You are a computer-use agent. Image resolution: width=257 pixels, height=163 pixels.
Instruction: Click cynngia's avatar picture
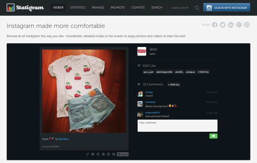[140, 94]
